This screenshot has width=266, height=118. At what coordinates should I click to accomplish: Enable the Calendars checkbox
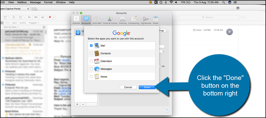(x=91, y=61)
